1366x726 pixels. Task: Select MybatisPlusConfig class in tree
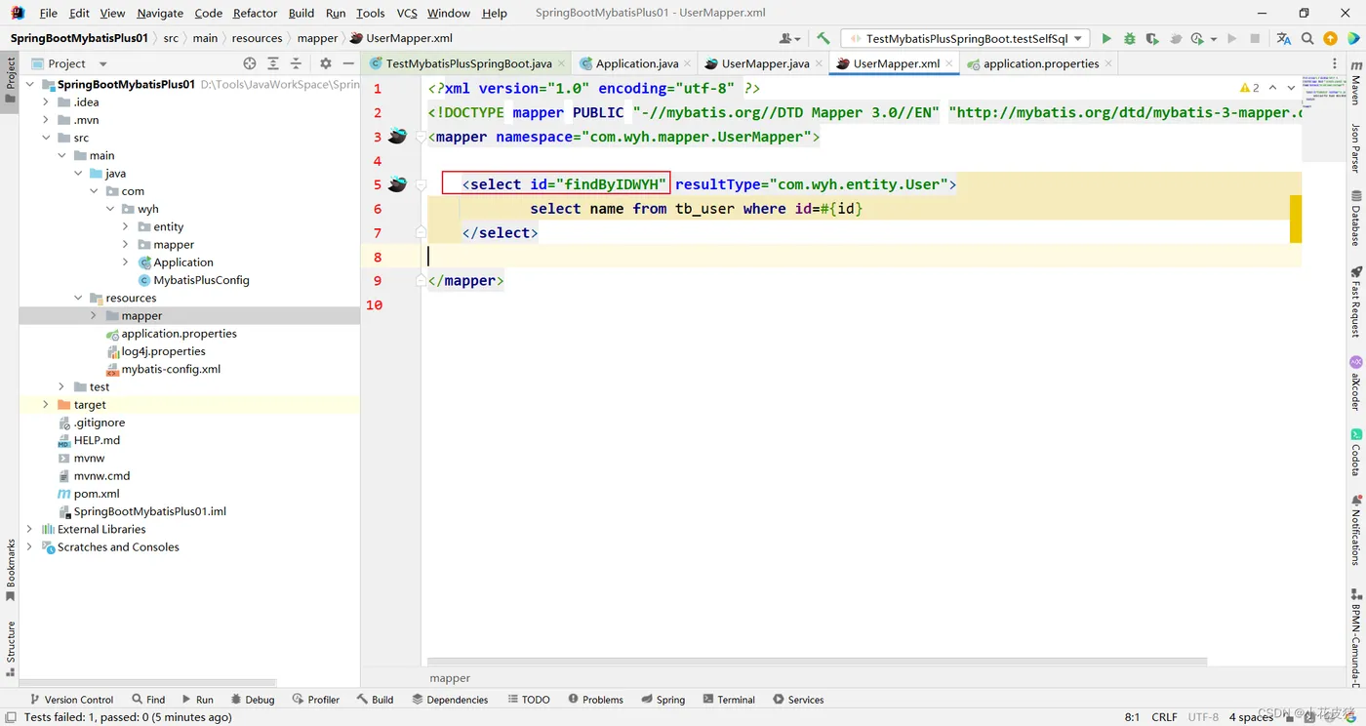point(201,280)
